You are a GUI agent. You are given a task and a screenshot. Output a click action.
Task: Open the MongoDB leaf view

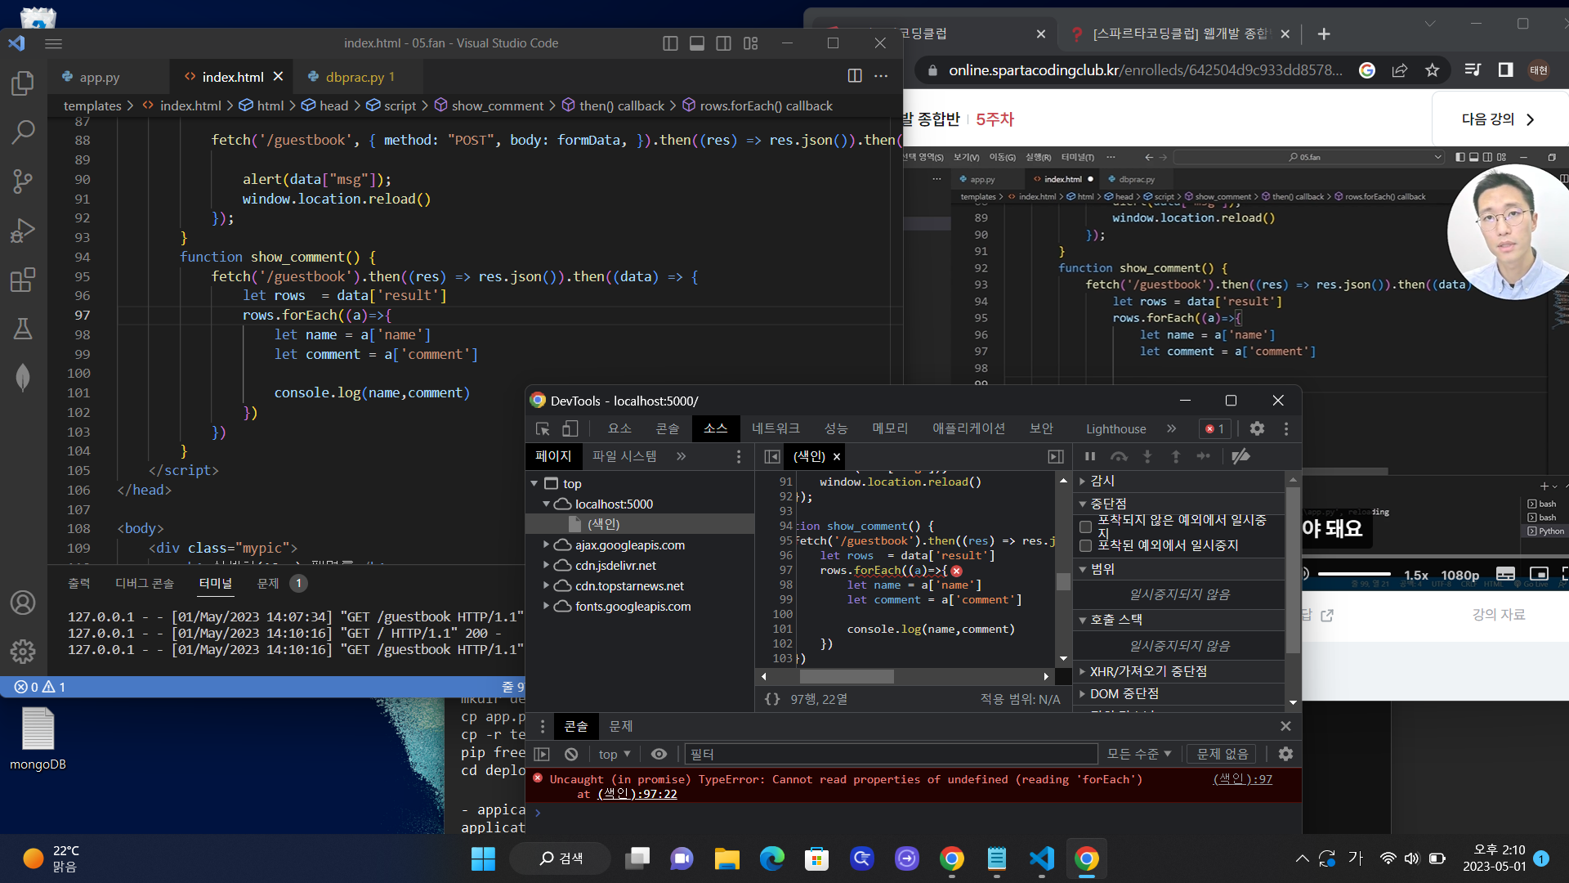coord(23,377)
